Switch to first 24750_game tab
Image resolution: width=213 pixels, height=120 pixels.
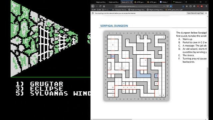[139, 2]
